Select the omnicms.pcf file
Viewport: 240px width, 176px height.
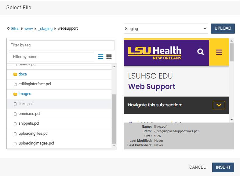[x=29, y=114]
